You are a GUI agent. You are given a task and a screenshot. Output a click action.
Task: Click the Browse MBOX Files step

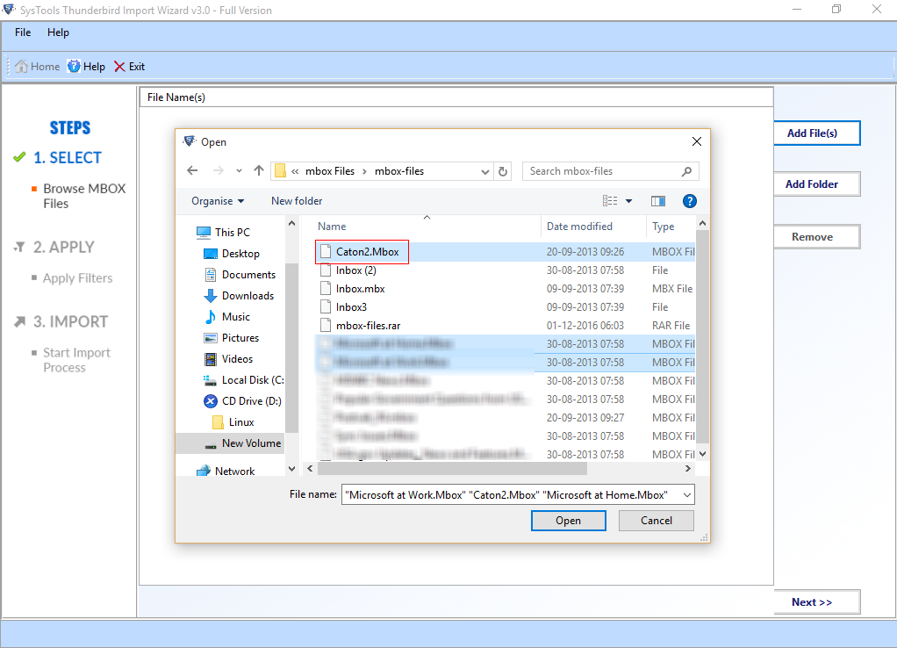click(84, 196)
